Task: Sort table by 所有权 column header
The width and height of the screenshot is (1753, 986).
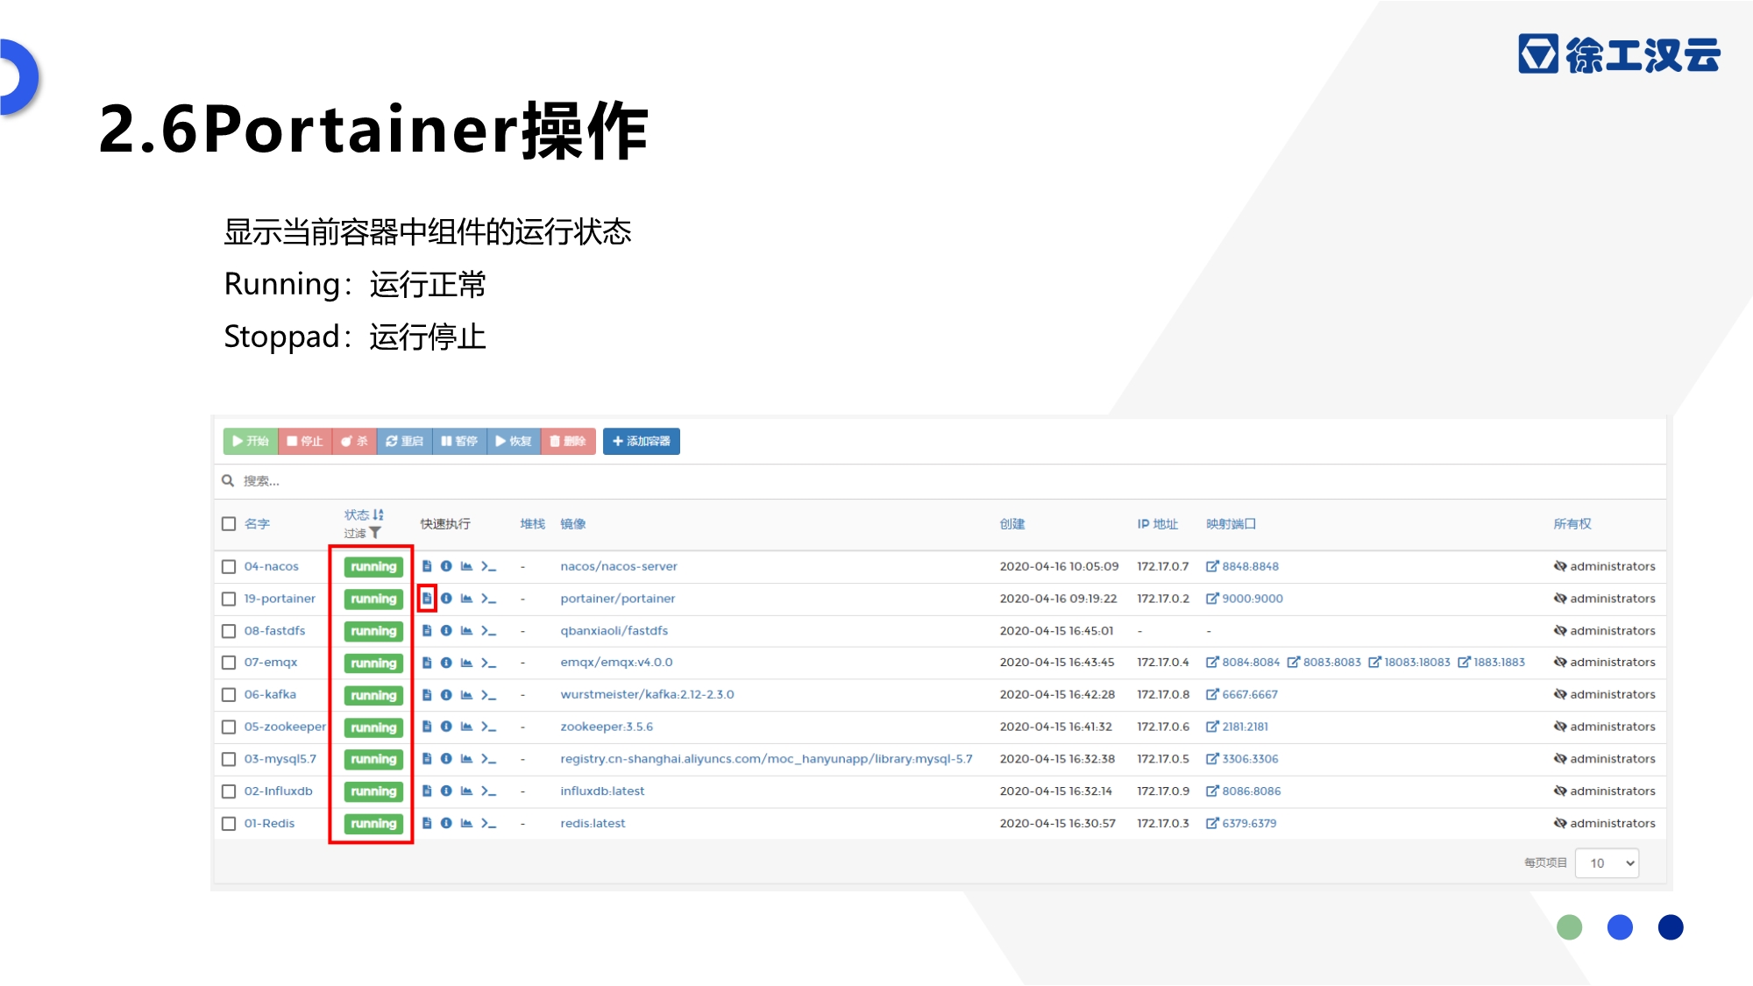Action: 1572,524
